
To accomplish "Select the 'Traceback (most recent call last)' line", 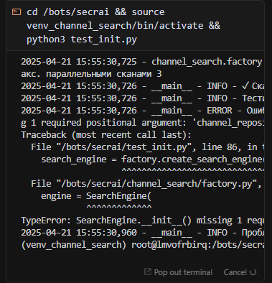I will point(106,135).
